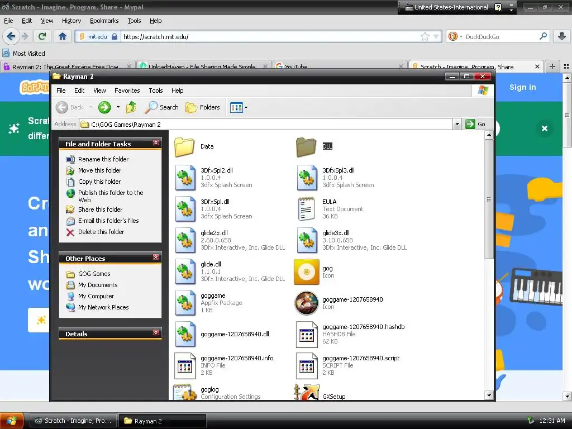The image size is (572, 429).
Task: Select the 3DfxSpl3.dll file icon
Action: click(x=307, y=178)
